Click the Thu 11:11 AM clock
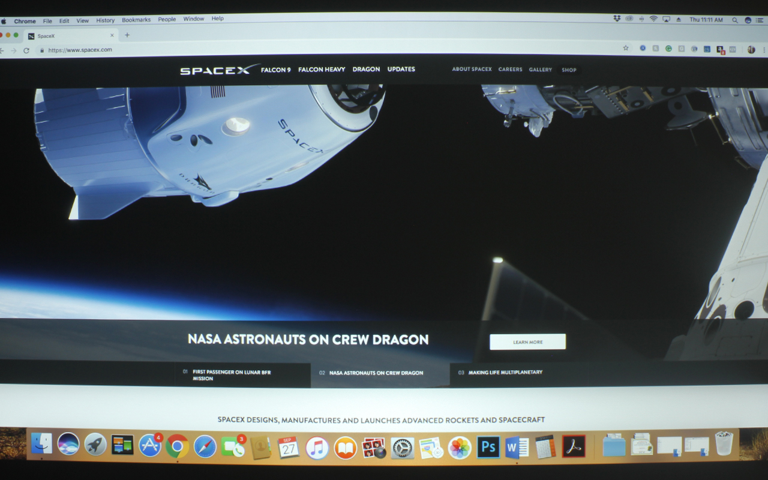The width and height of the screenshot is (768, 480). coord(706,20)
